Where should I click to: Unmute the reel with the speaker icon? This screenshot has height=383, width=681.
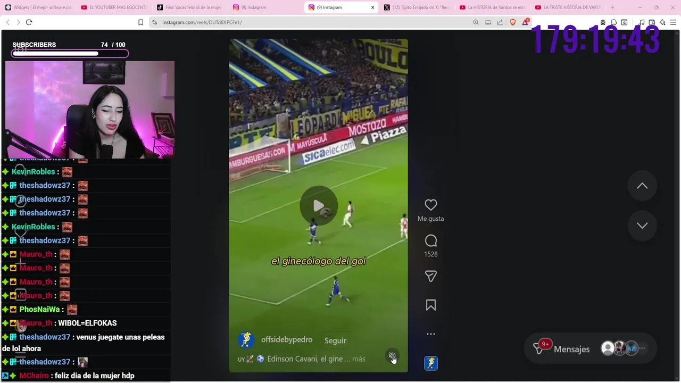tap(392, 355)
